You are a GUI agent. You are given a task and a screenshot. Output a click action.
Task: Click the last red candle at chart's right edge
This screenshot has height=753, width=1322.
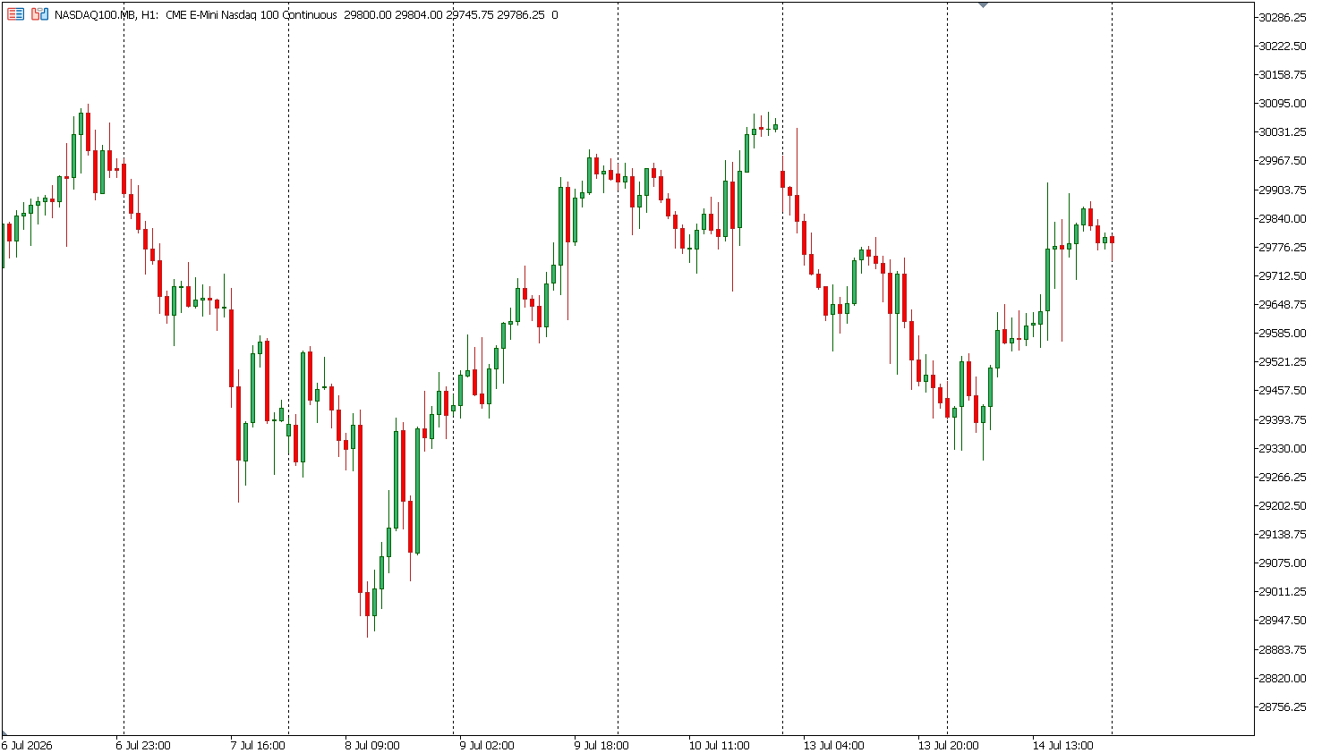[x=1112, y=240]
